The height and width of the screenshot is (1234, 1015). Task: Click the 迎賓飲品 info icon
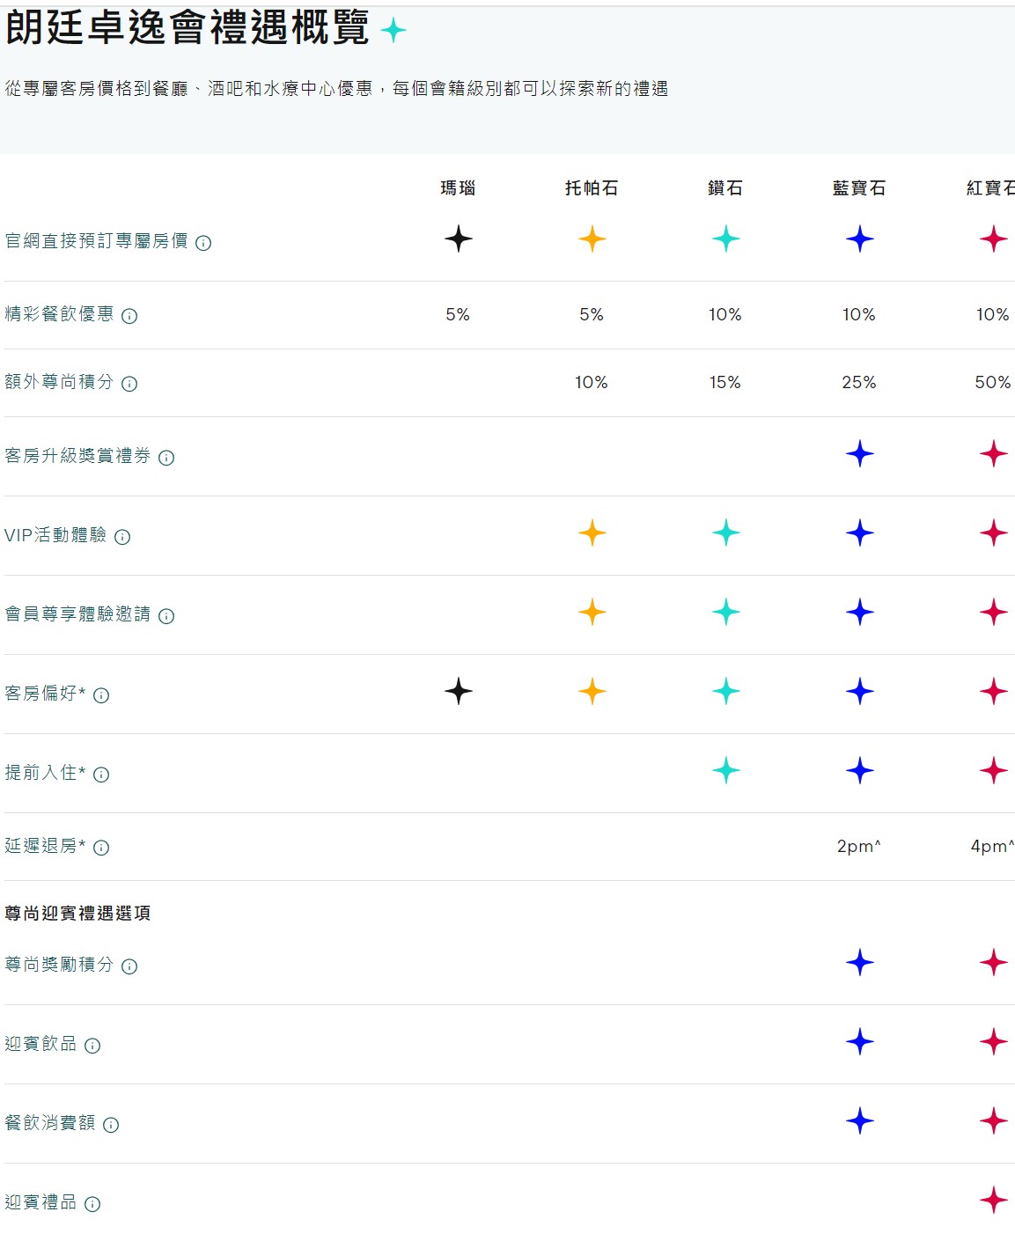pos(92,1046)
